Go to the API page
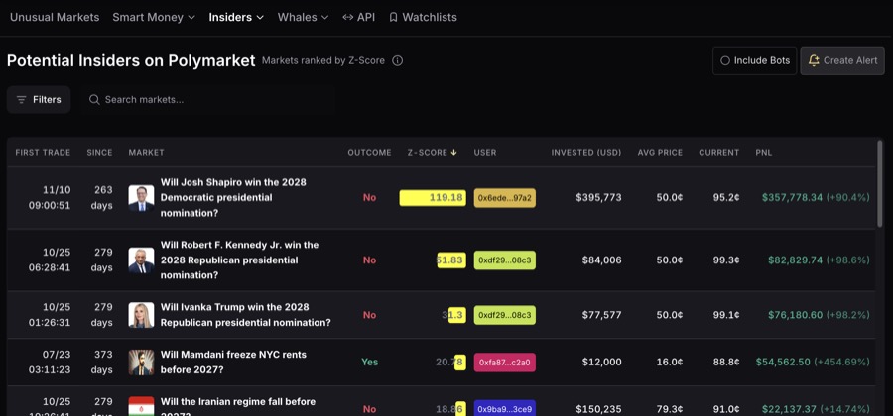Viewport: 893px width, 416px height. [x=359, y=17]
